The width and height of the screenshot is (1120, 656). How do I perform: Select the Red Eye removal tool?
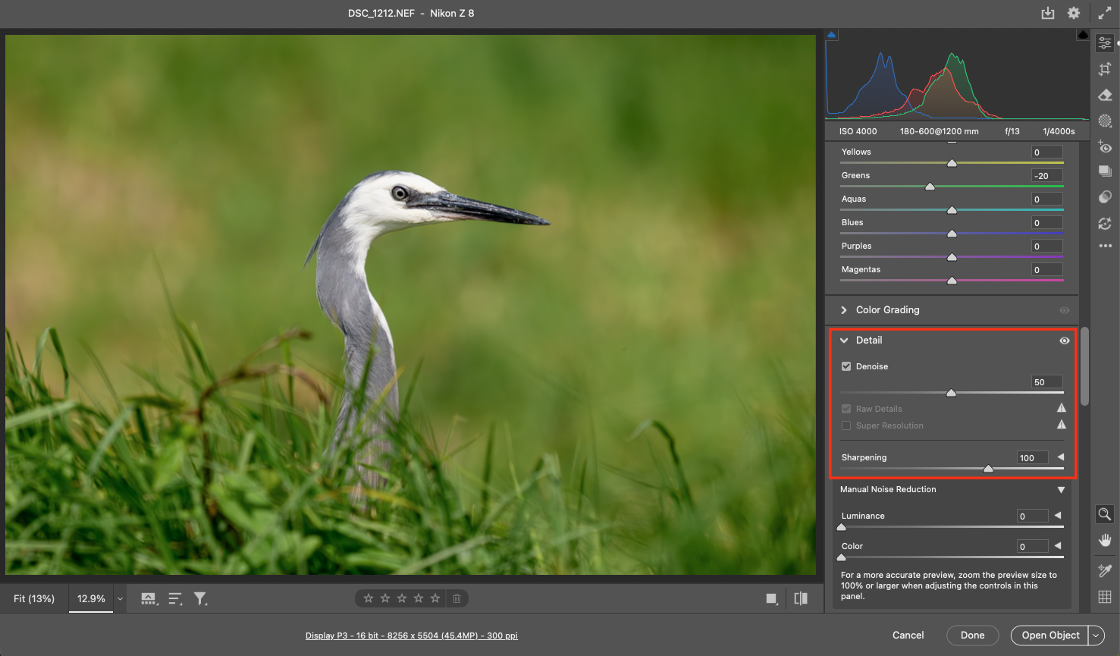point(1105,146)
